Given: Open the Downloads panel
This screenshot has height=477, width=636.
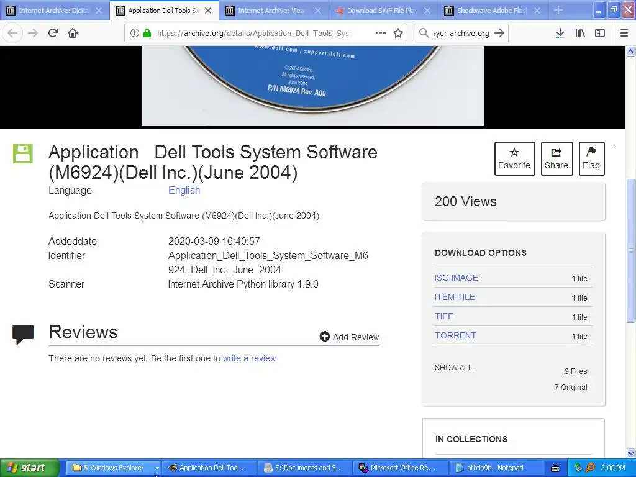Looking at the screenshot, I should (x=560, y=34).
